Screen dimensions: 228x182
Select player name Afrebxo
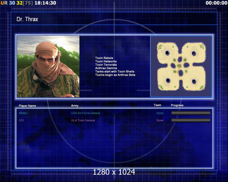23,113
